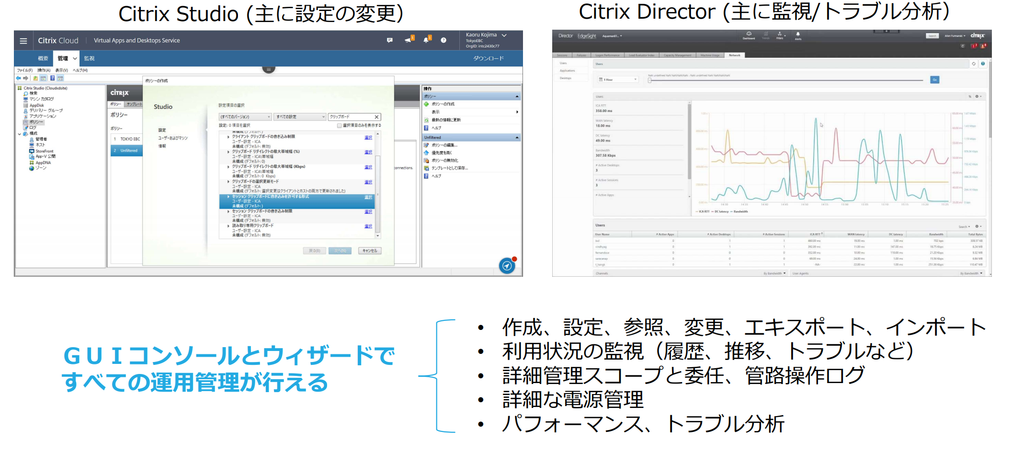Click the refresh icon on the Users panel

973,63
